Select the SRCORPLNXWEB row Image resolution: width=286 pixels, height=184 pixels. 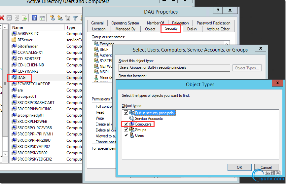47,122
